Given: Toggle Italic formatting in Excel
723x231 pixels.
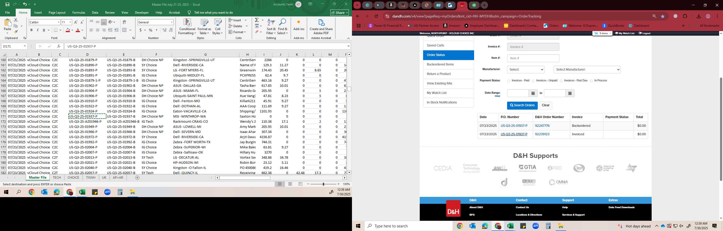Looking at the screenshot, I should (38, 30).
